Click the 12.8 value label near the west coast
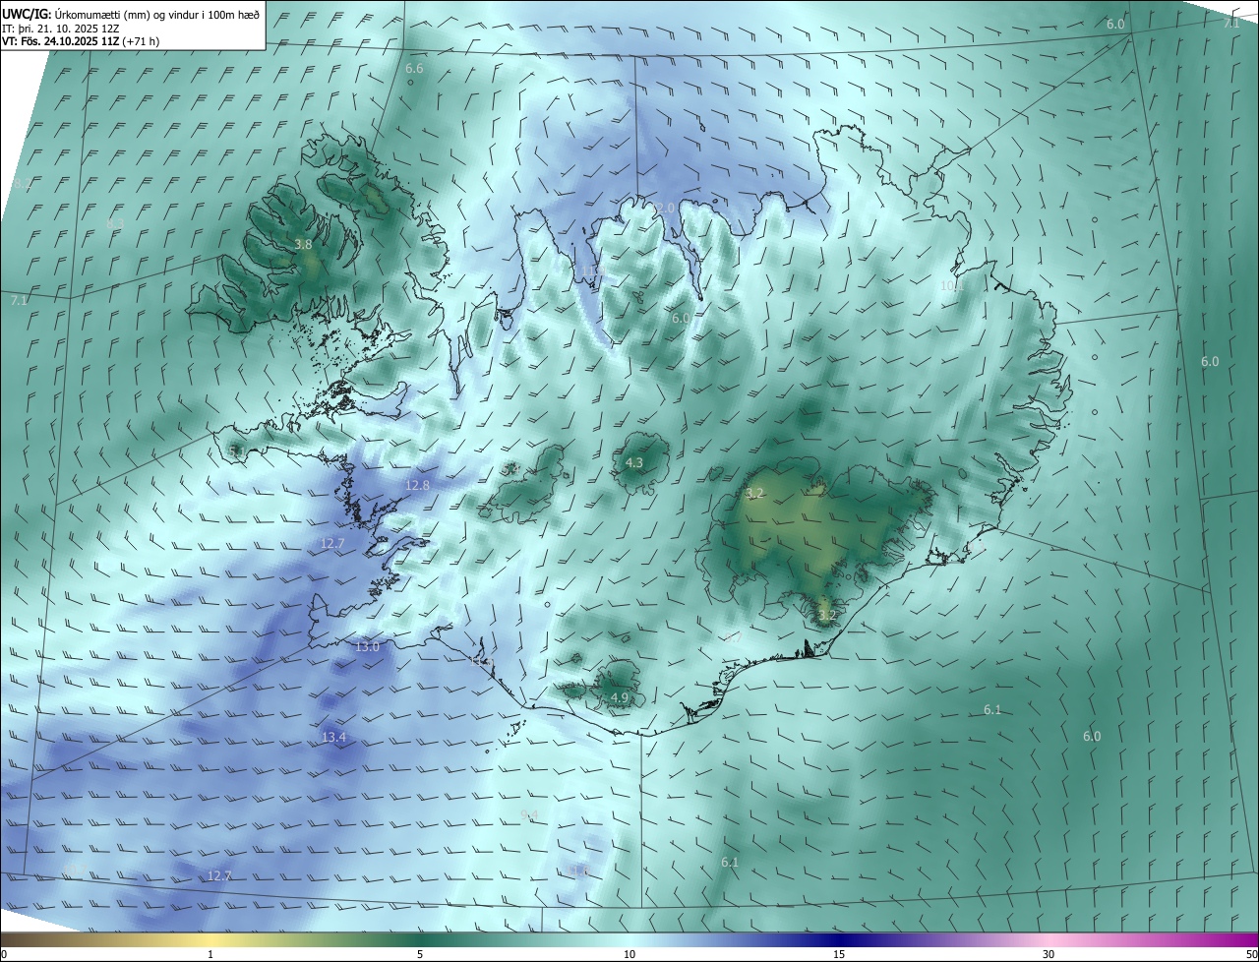The height and width of the screenshot is (962, 1259). [417, 486]
